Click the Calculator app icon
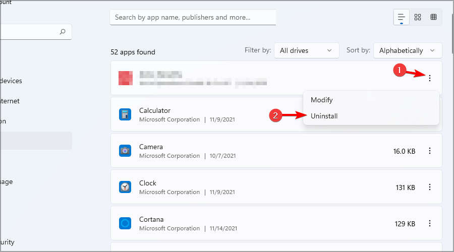This screenshot has width=454, height=252. 125,114
